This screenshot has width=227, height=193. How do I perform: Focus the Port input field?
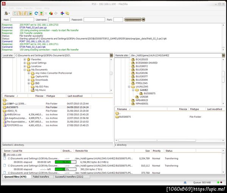pyautogui.click(x=118, y=20)
